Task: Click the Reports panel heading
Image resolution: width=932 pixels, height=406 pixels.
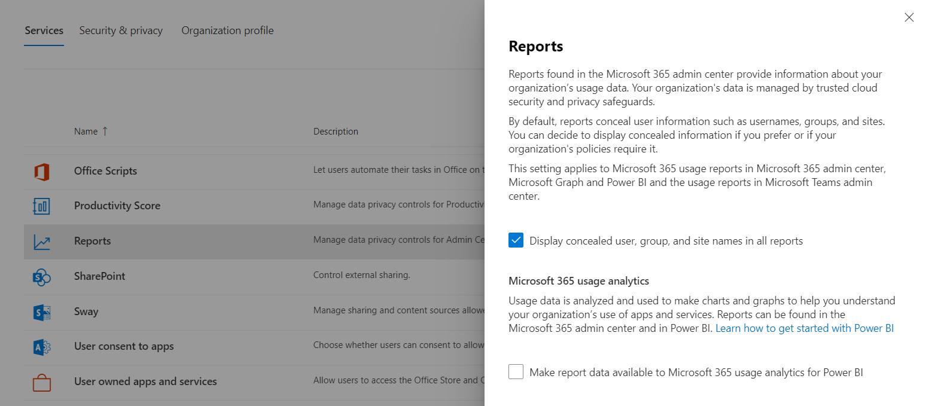Action: (535, 46)
